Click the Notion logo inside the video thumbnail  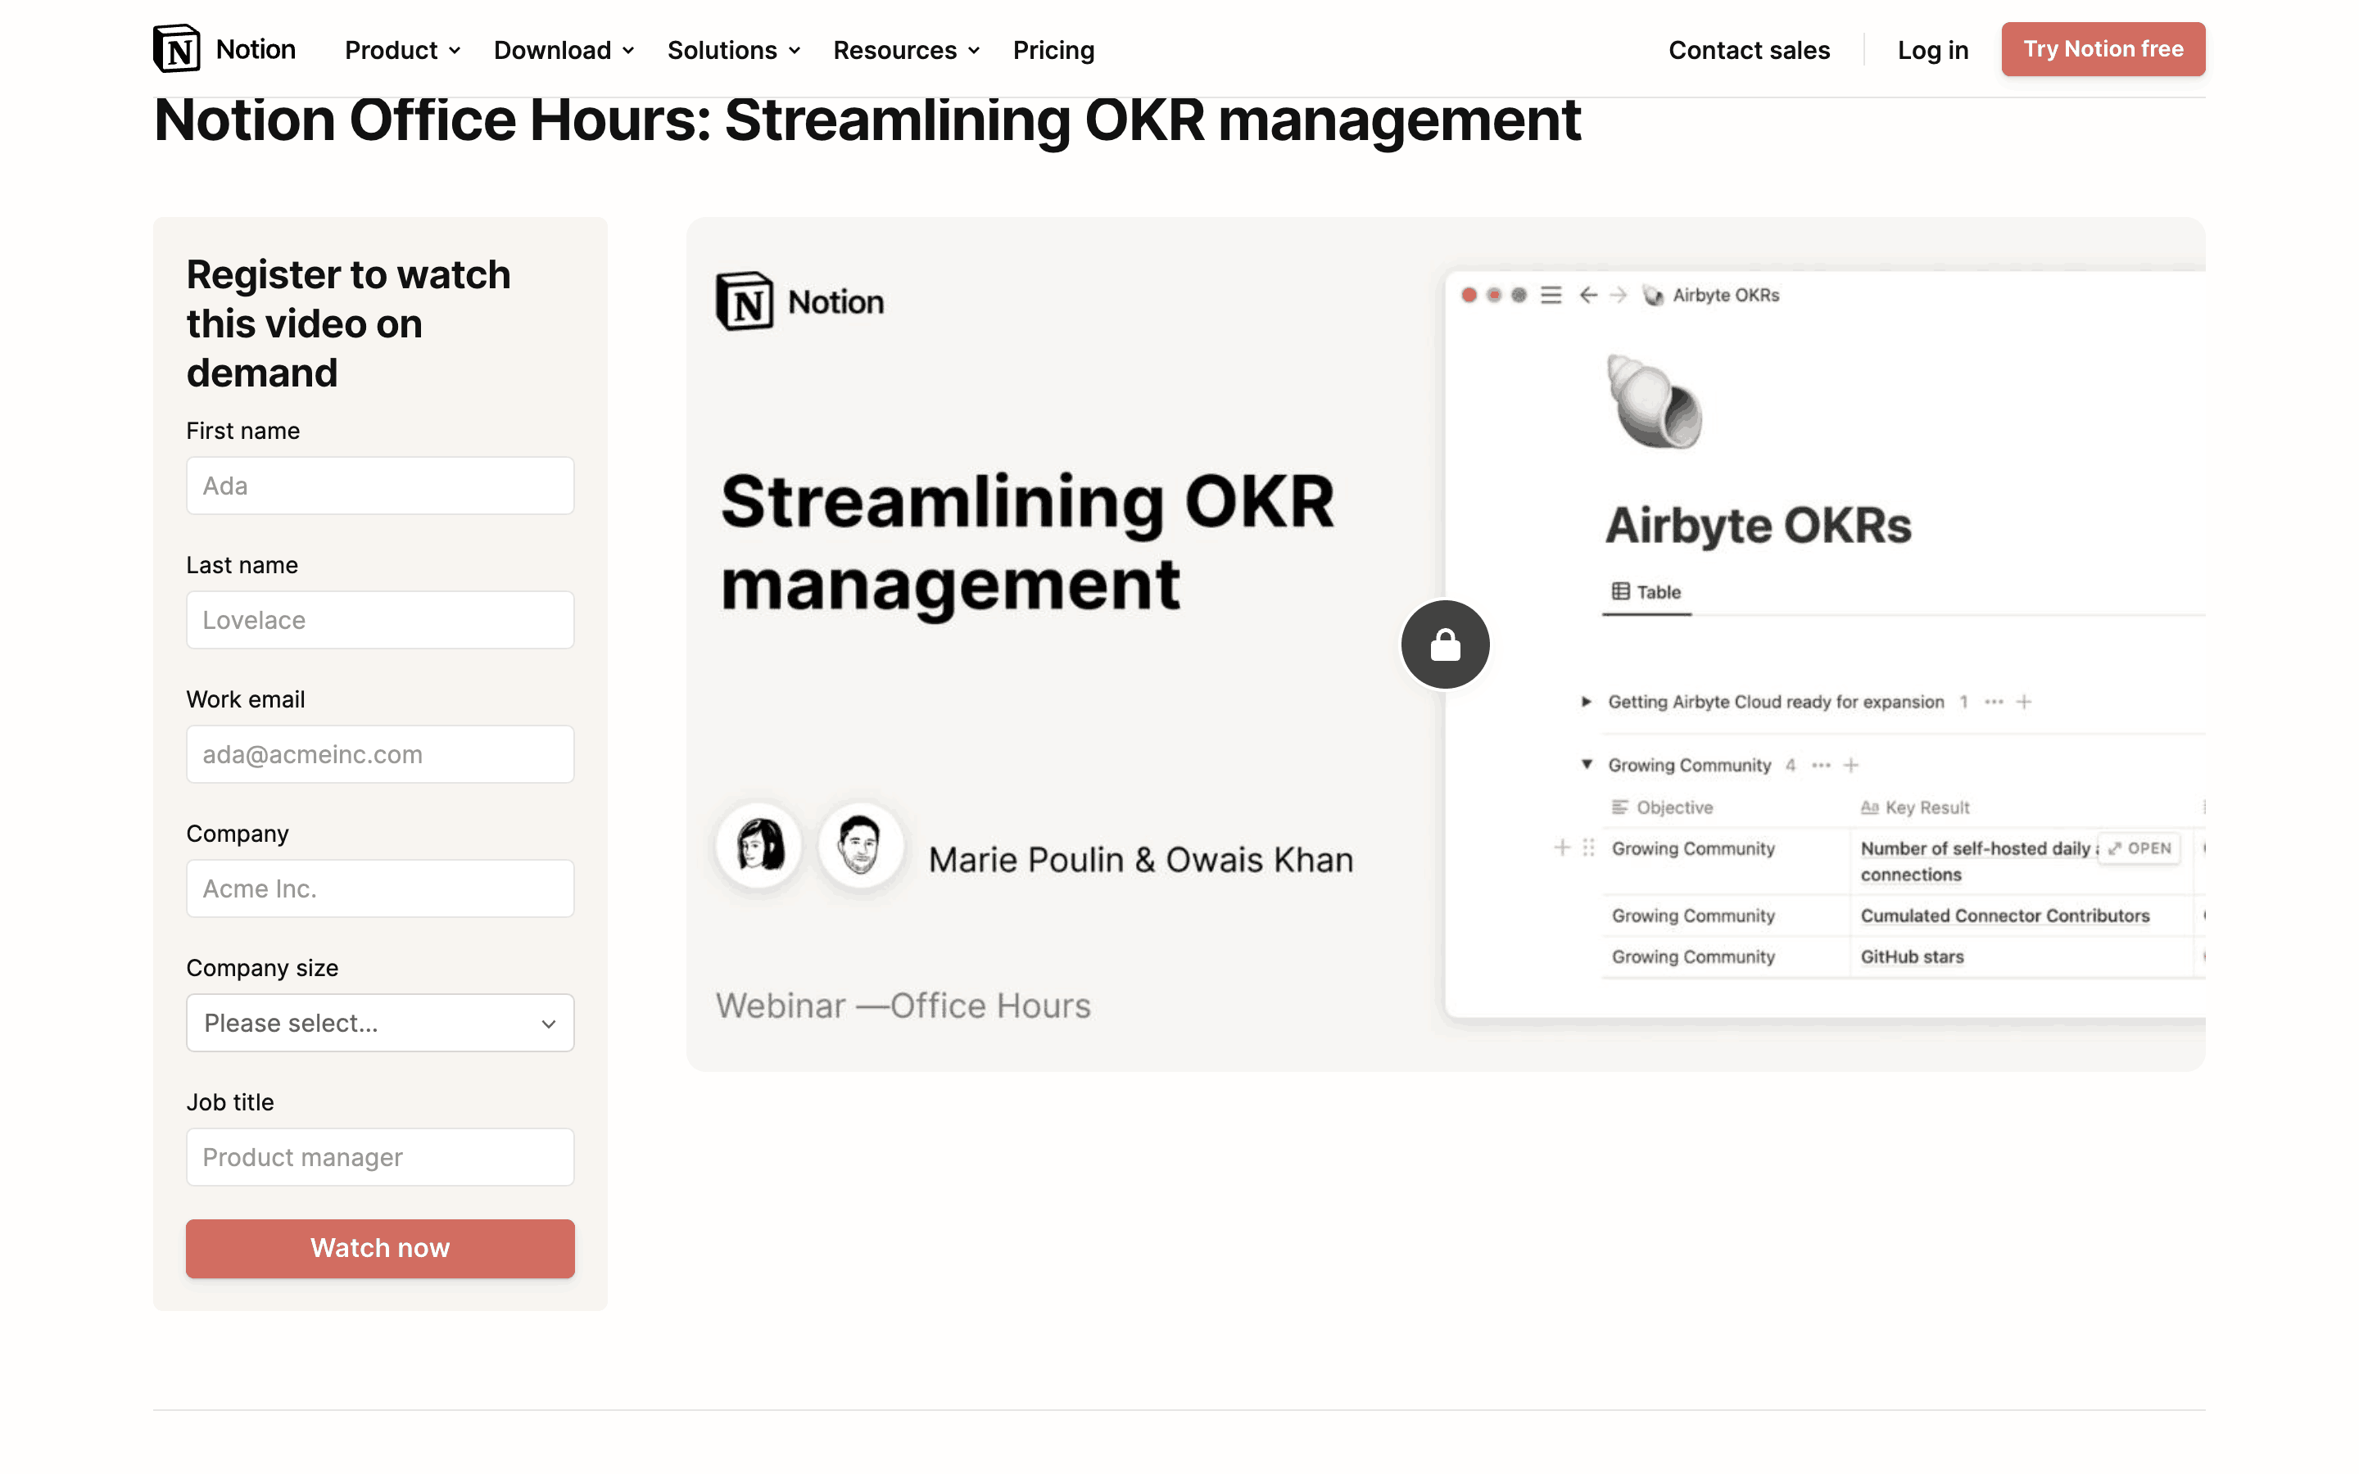tap(745, 301)
